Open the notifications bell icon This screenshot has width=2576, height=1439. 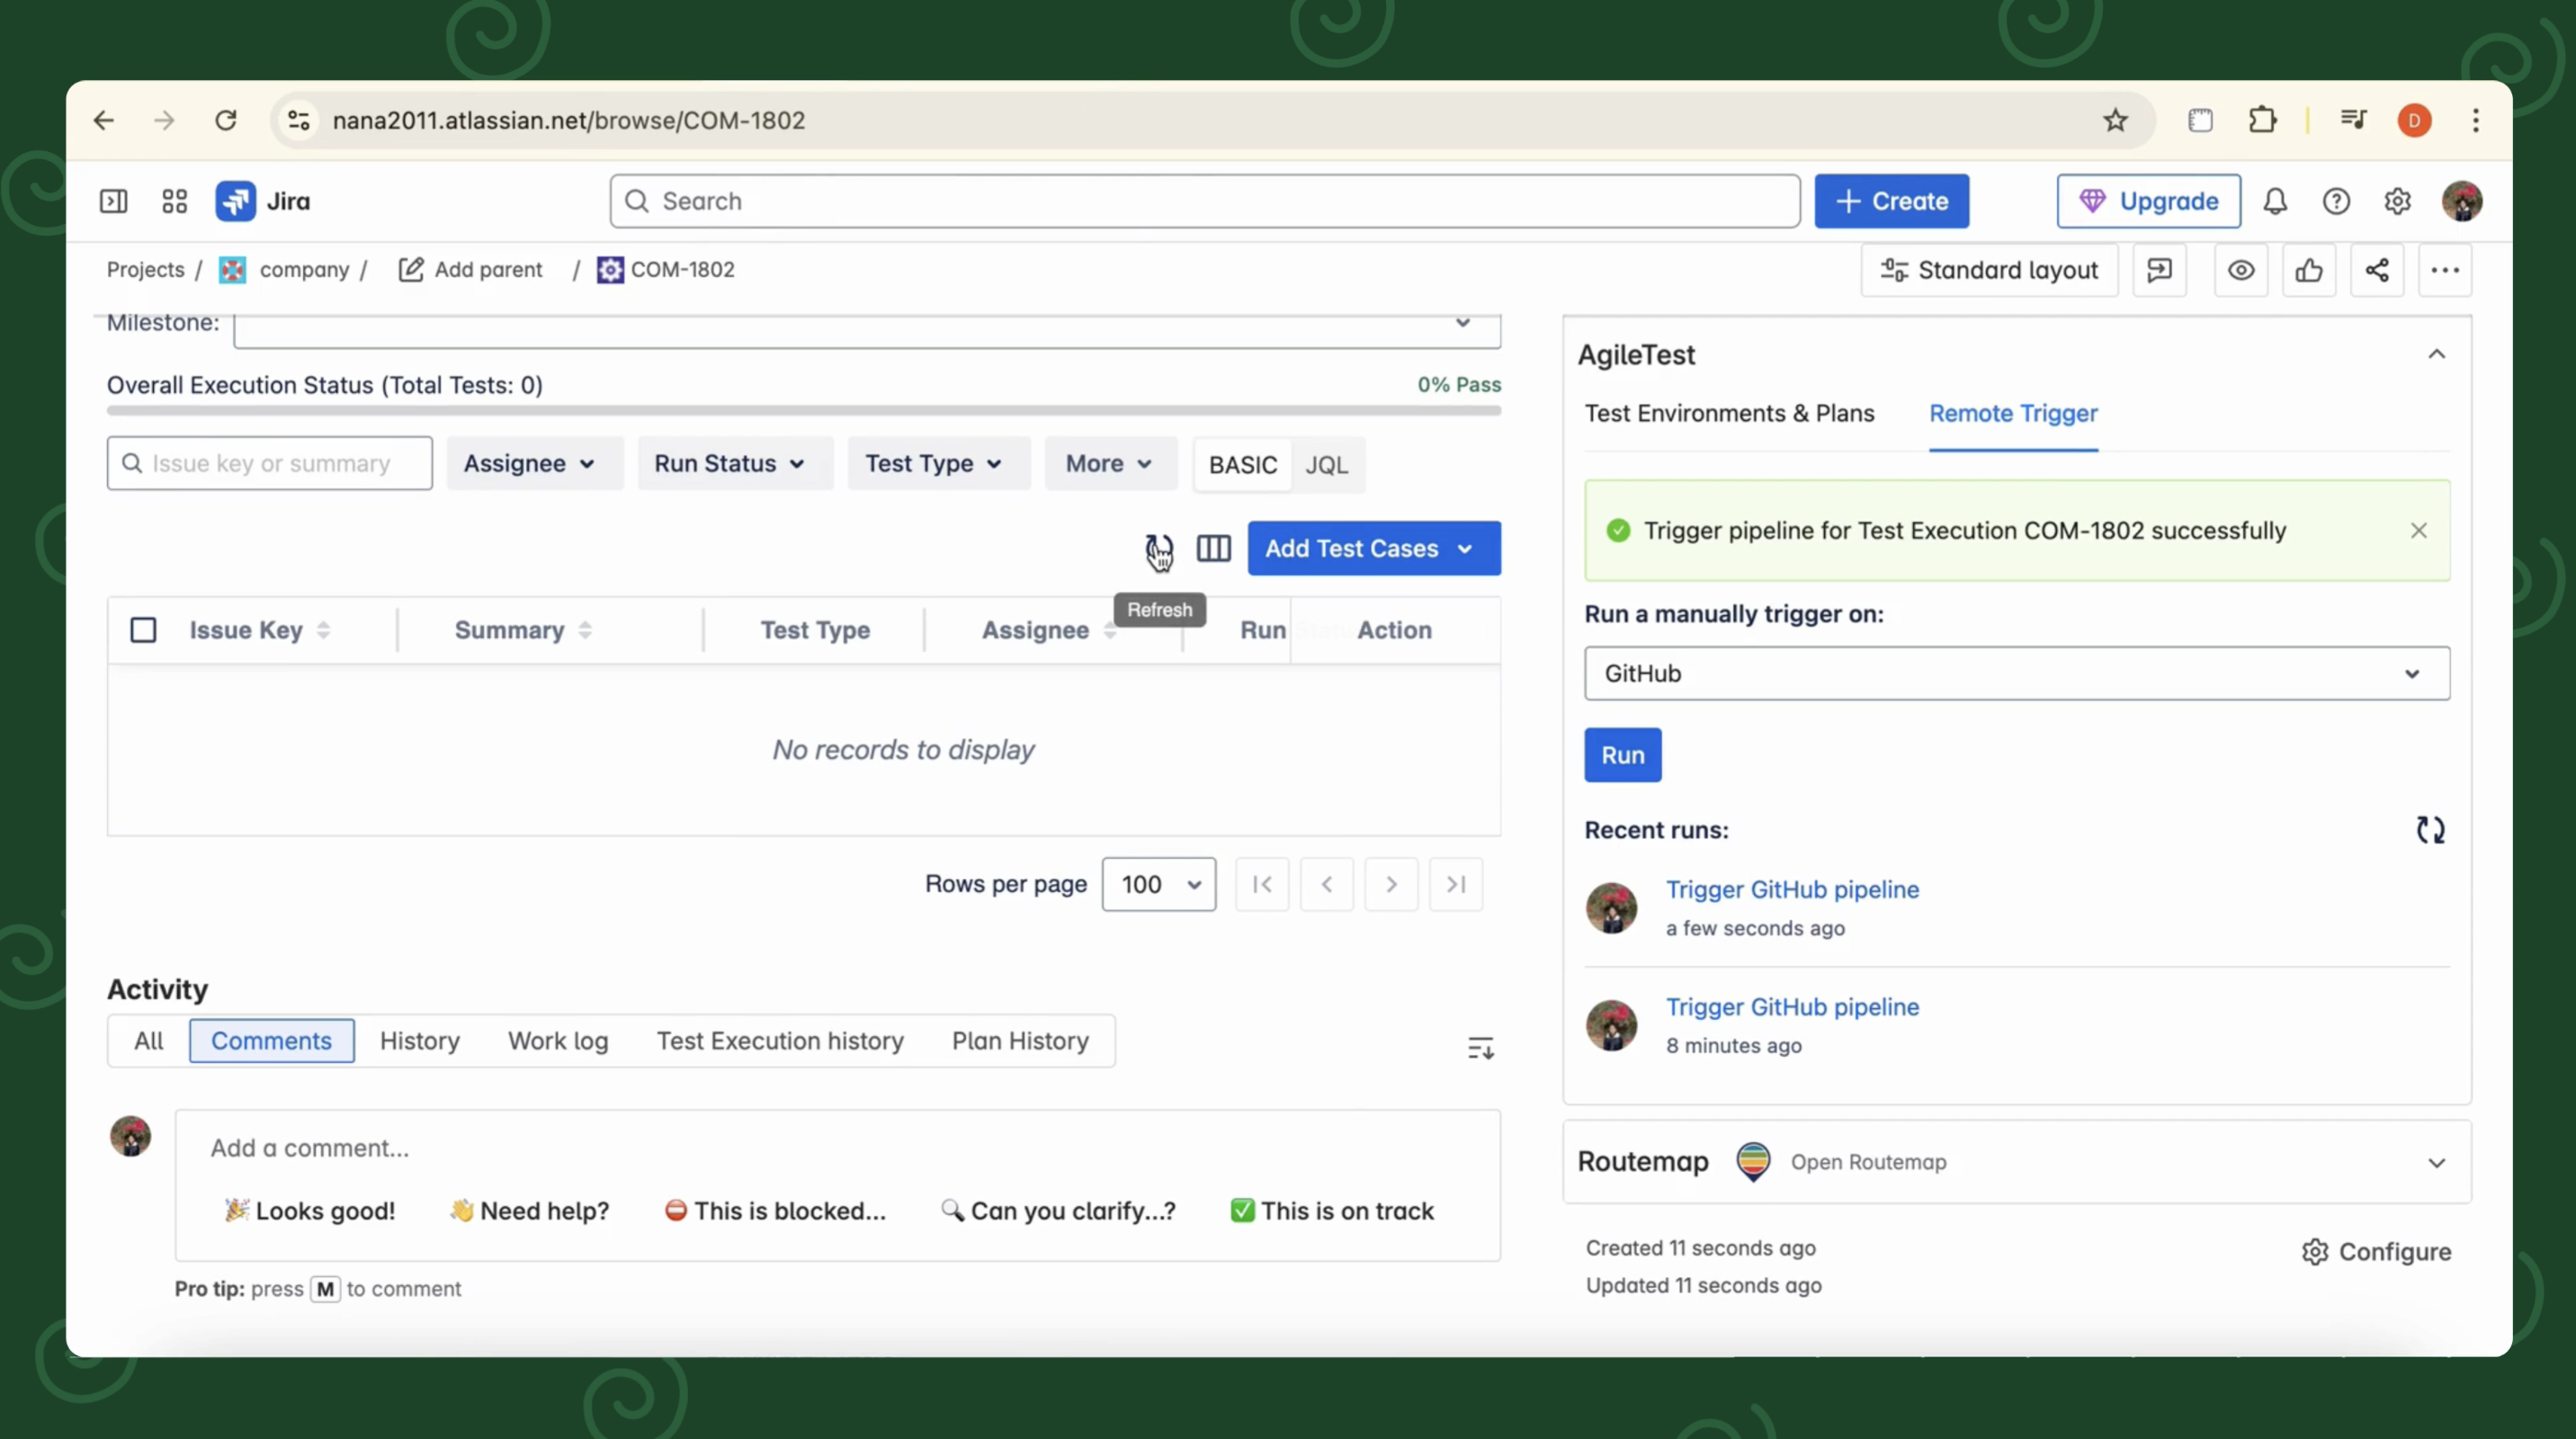[2275, 201]
